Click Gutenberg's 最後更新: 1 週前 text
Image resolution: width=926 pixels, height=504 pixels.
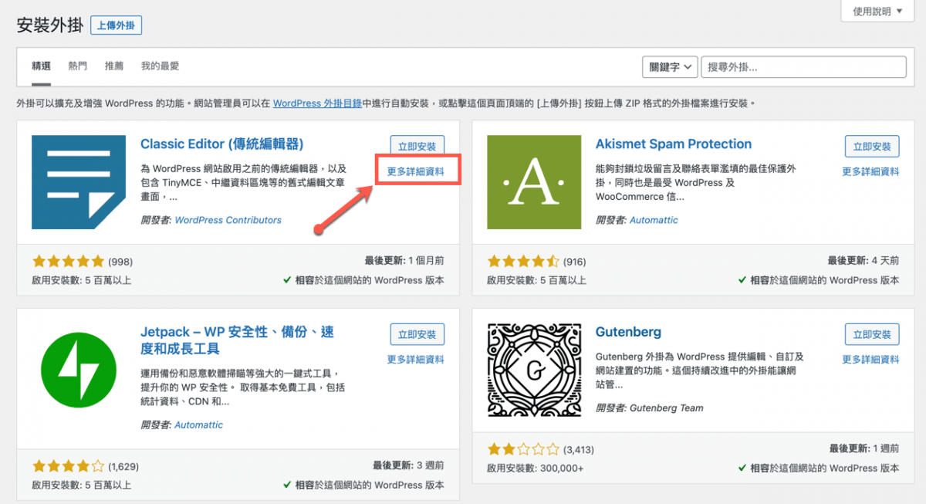(864, 448)
